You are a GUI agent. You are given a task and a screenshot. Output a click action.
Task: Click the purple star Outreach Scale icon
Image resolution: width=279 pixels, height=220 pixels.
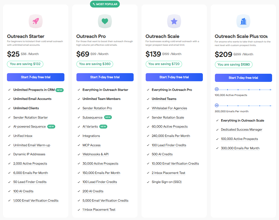click(x=174, y=21)
